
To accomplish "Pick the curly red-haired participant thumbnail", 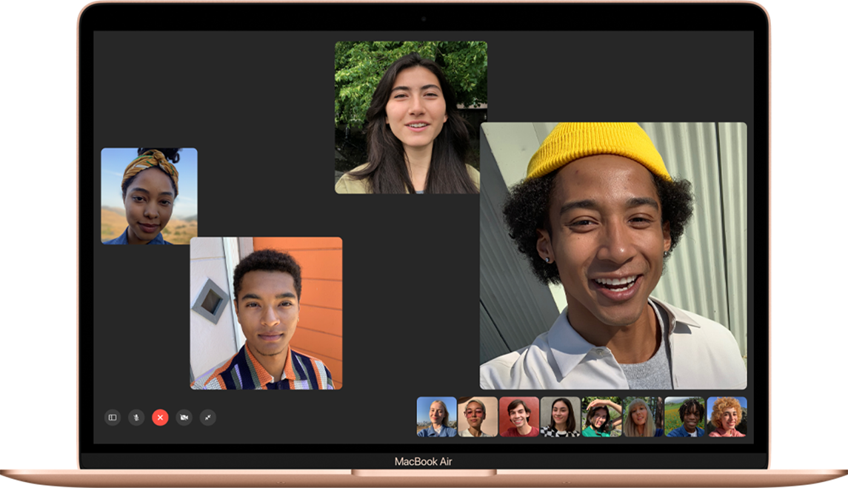I will 727,417.
